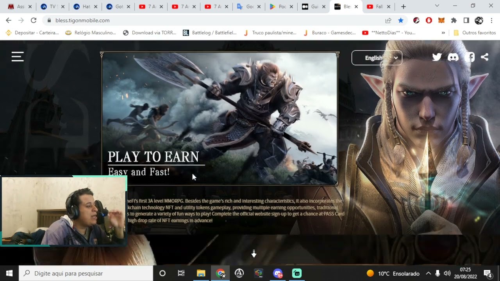This screenshot has width=500, height=281.
Task: Share this page from the address bar
Action: pos(388,20)
